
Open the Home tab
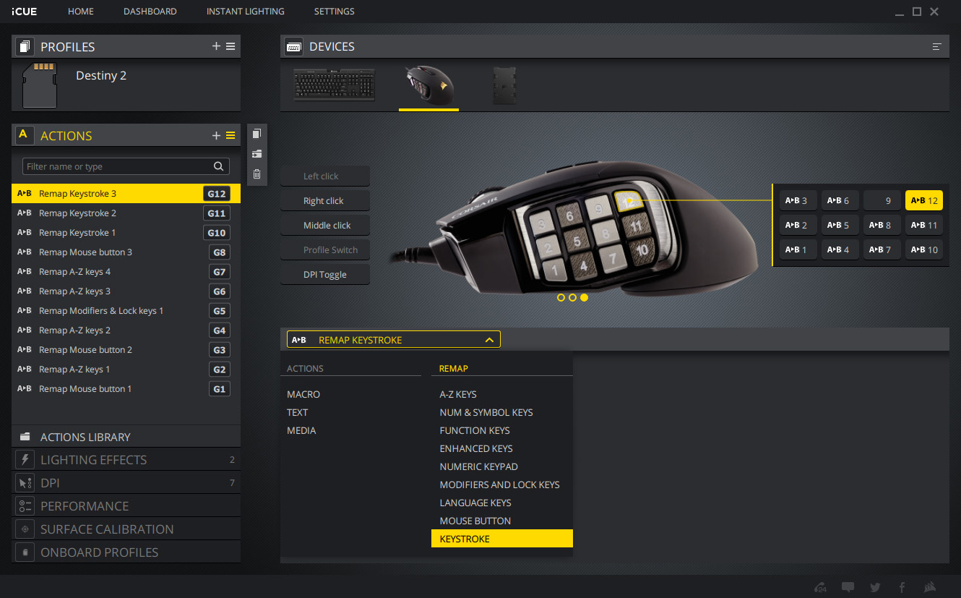click(x=81, y=12)
